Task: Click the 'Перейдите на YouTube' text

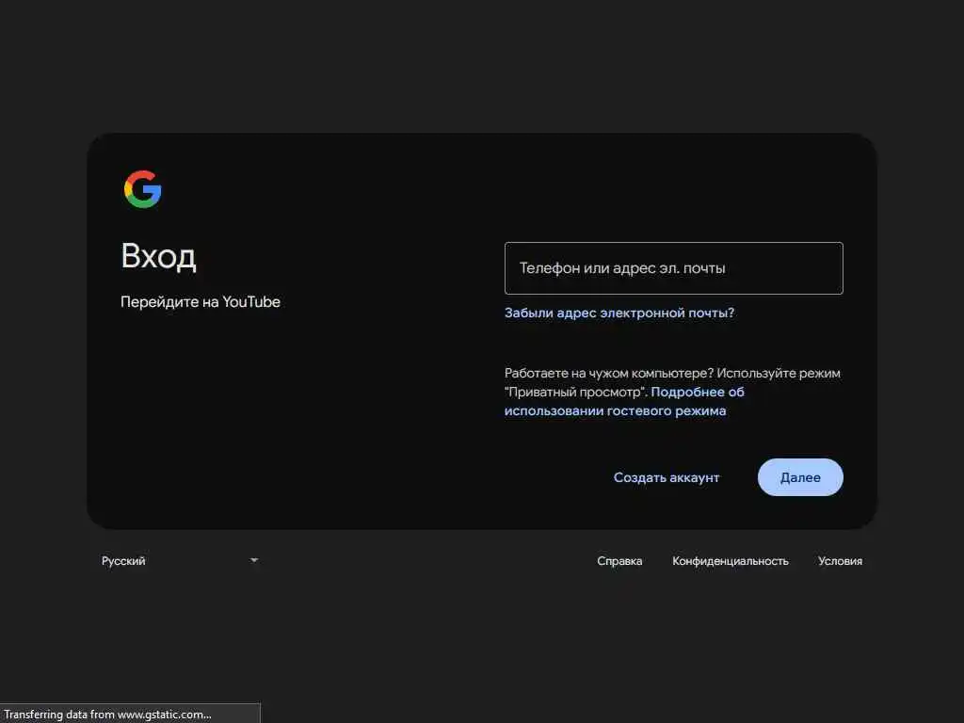Action: 201,302
